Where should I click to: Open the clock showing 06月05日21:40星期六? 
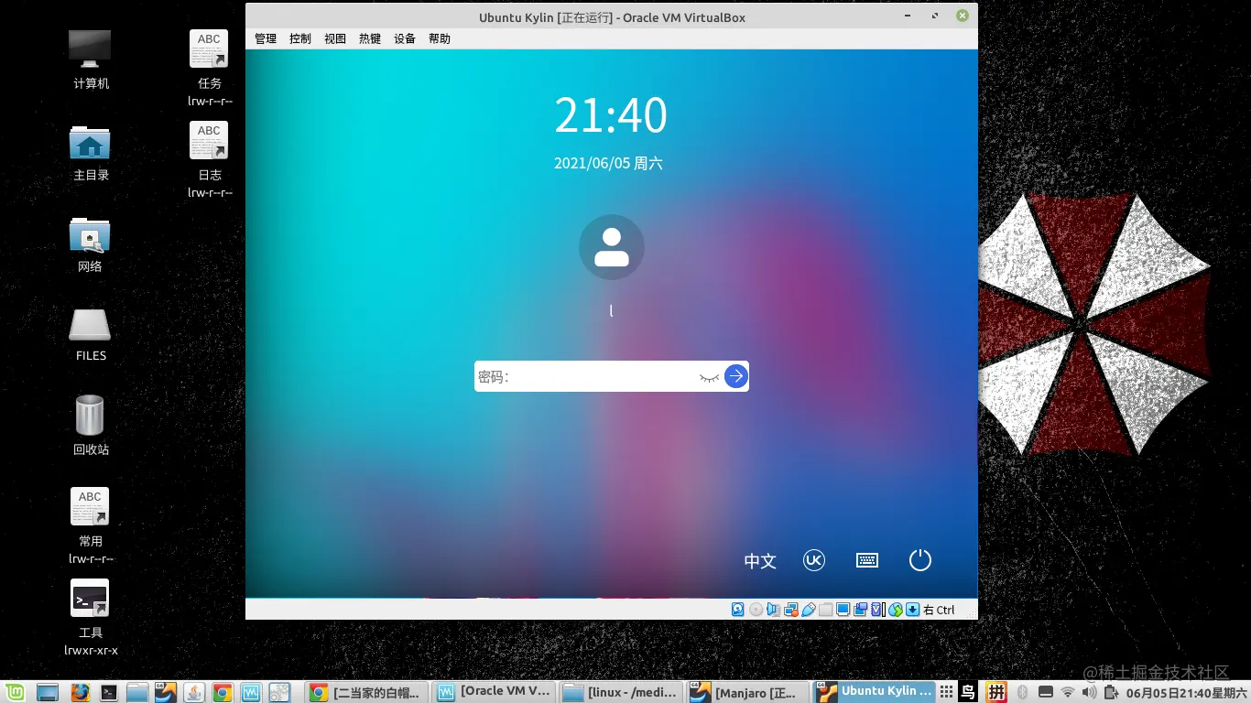1187,693
